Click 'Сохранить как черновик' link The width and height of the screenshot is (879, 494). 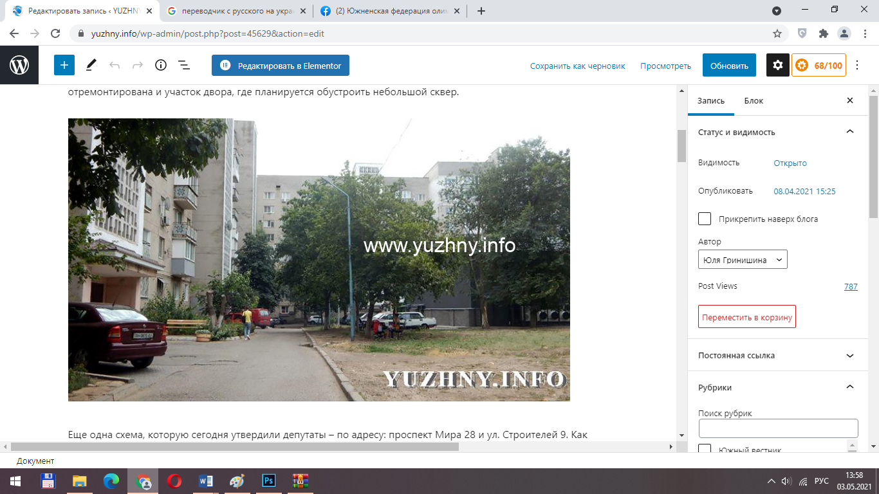[578, 66]
